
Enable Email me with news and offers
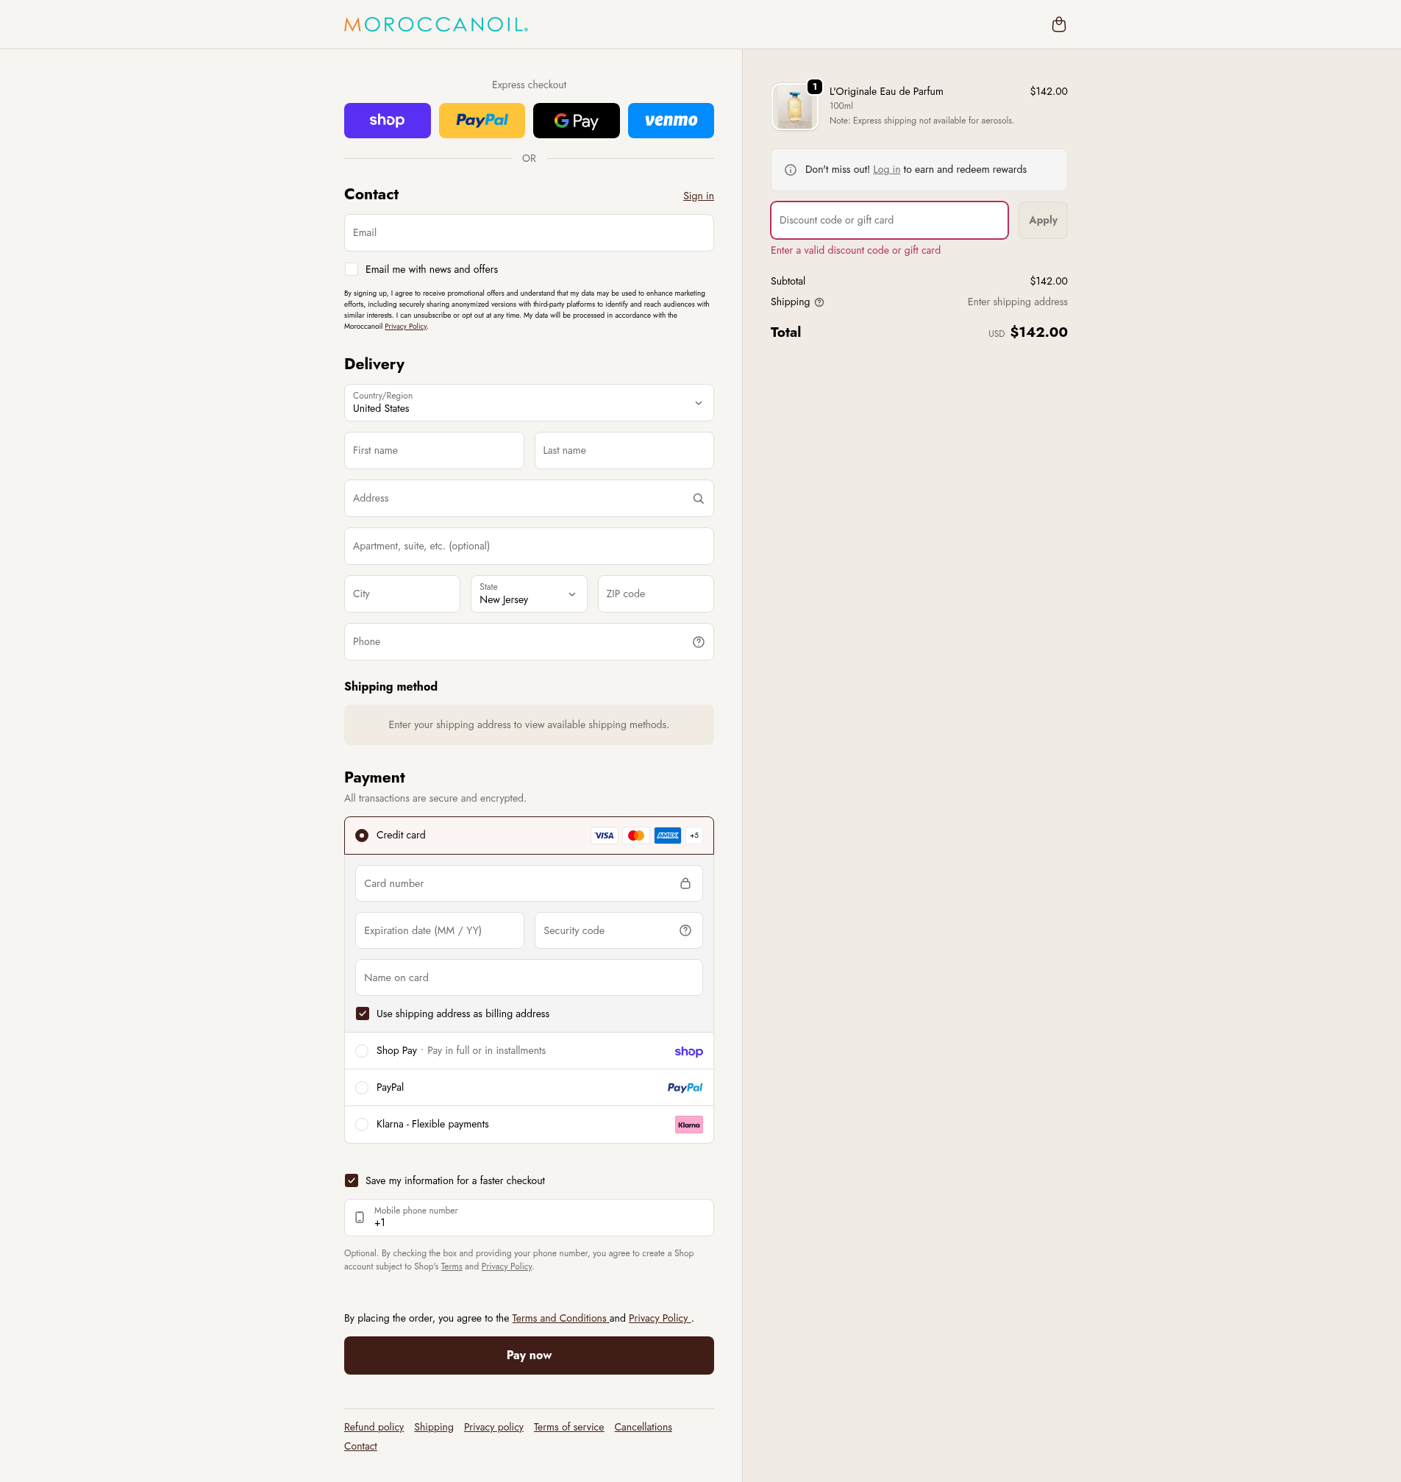click(352, 270)
